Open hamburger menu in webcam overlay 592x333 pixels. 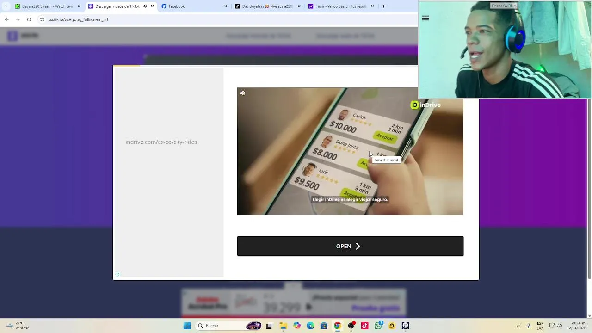[425, 18]
